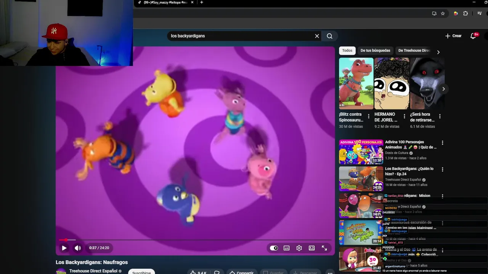Open the colorful extension icon

point(456,13)
